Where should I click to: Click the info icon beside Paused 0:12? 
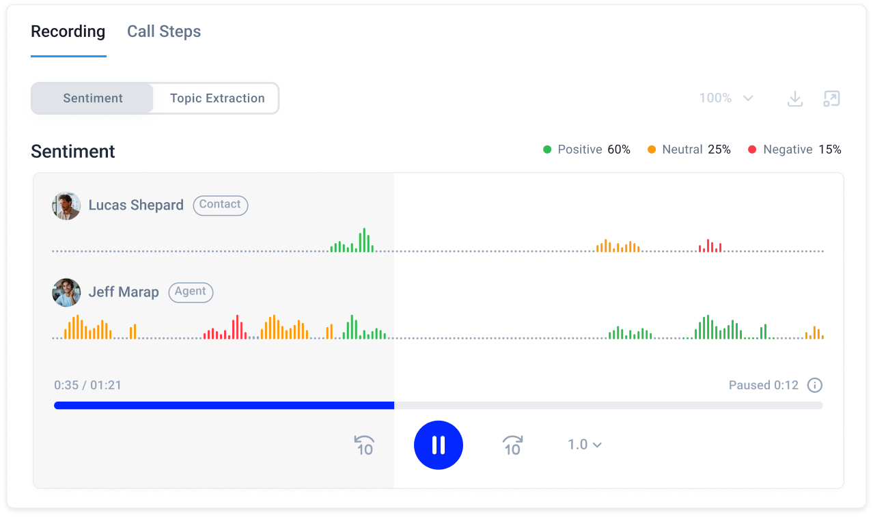[814, 385]
